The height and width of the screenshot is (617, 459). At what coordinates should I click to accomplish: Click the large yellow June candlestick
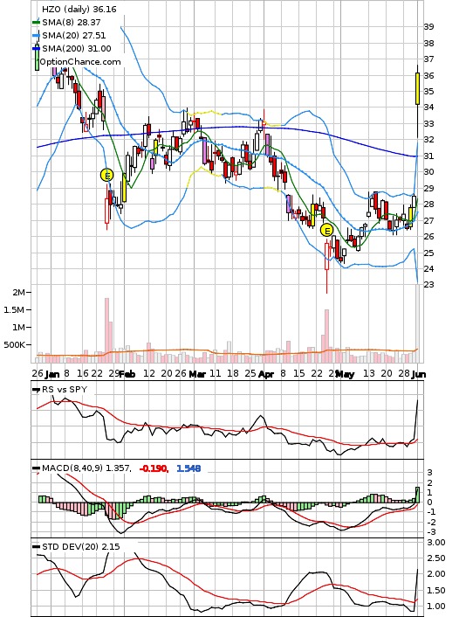[x=417, y=88]
